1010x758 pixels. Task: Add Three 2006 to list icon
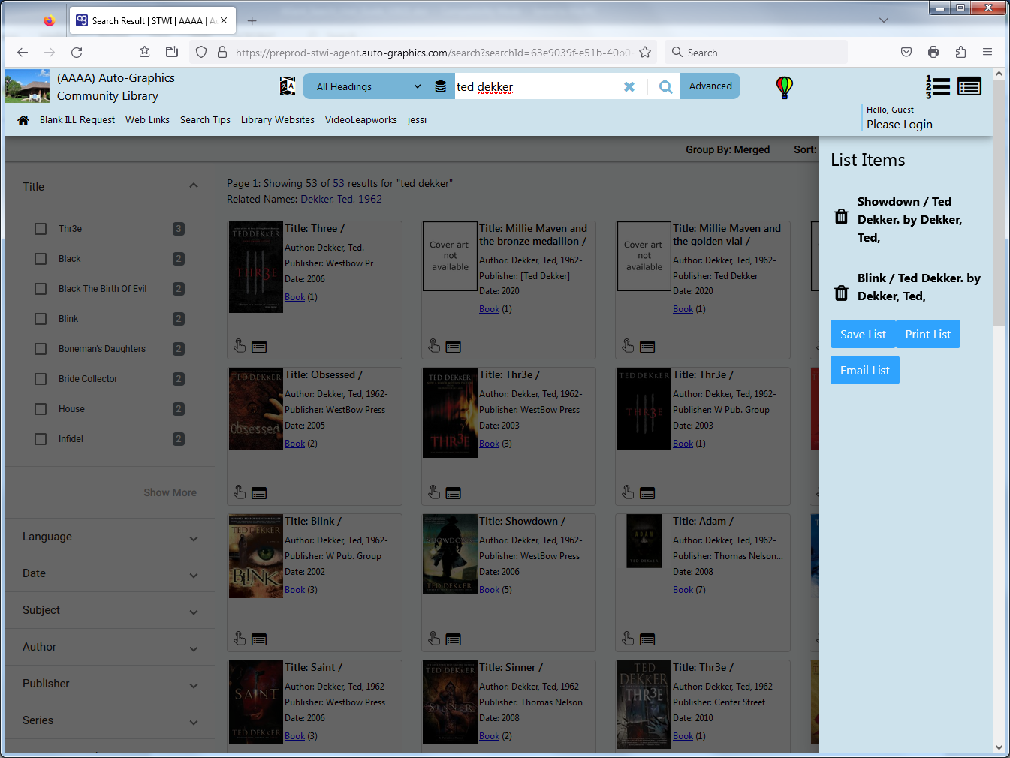[259, 347]
